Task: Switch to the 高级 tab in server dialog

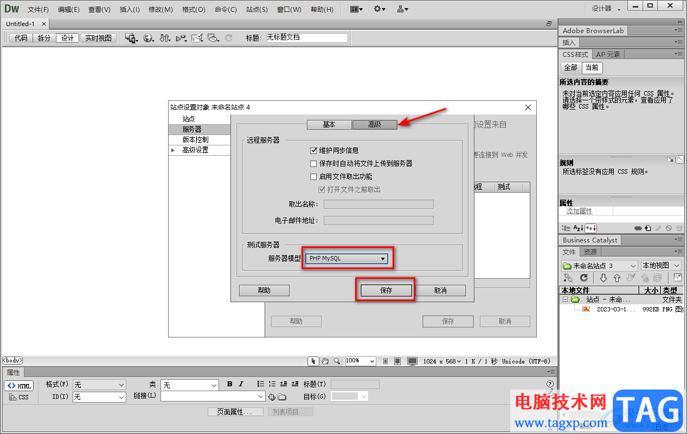Action: pos(375,124)
